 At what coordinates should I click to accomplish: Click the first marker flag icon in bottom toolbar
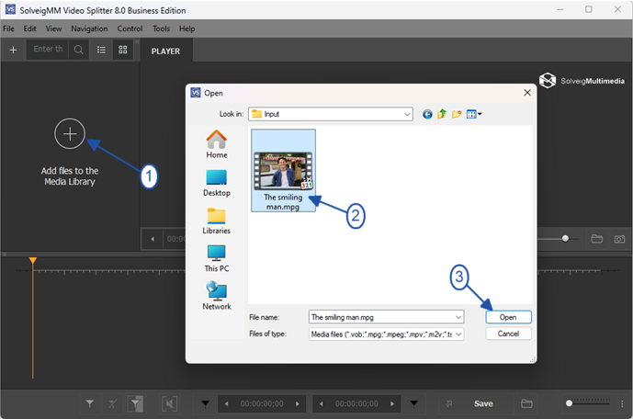pyautogui.click(x=90, y=403)
